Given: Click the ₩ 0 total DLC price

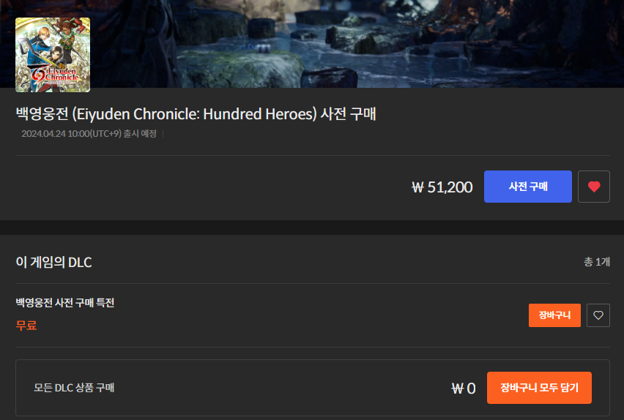Looking at the screenshot, I should click(464, 389).
